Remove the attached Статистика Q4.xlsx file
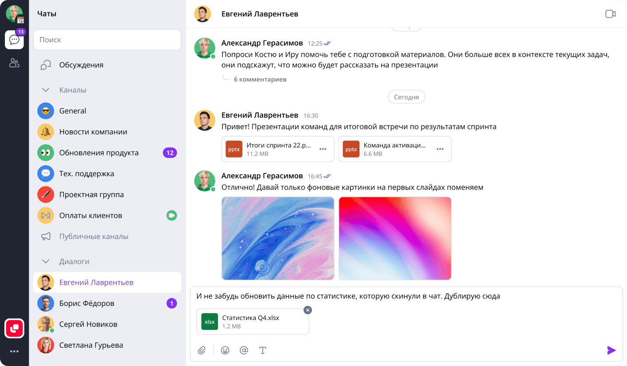Viewport: 627px width, 366px height. coord(308,310)
